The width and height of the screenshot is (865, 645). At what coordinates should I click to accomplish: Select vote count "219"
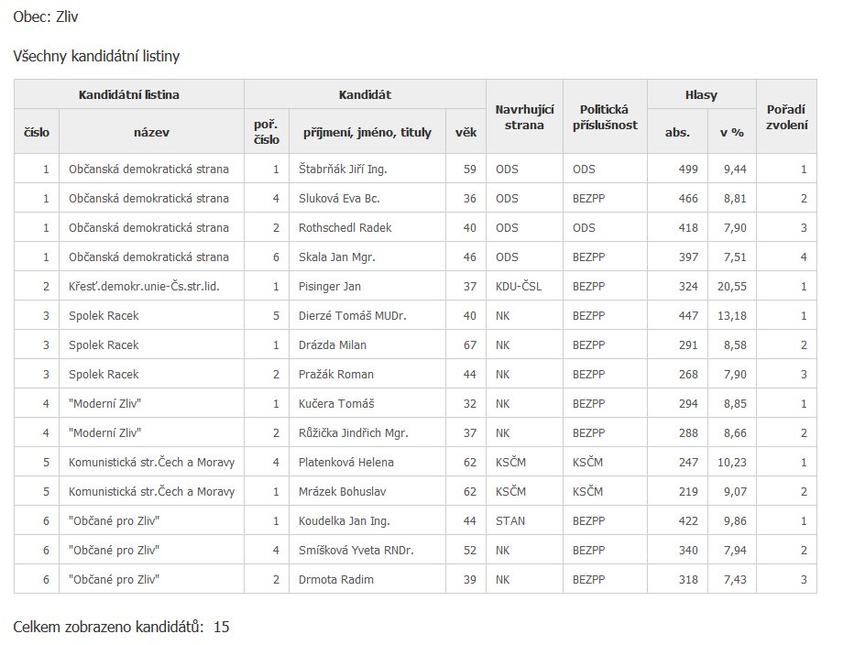(x=688, y=491)
